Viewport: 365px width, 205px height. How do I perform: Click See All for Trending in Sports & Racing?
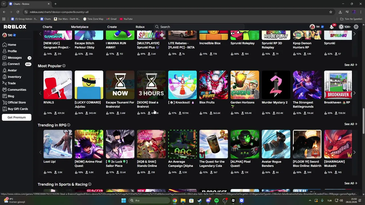[x=350, y=183]
